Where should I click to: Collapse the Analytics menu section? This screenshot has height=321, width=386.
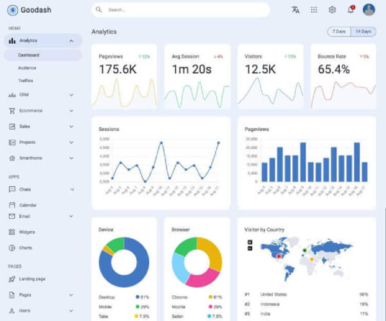click(x=71, y=41)
